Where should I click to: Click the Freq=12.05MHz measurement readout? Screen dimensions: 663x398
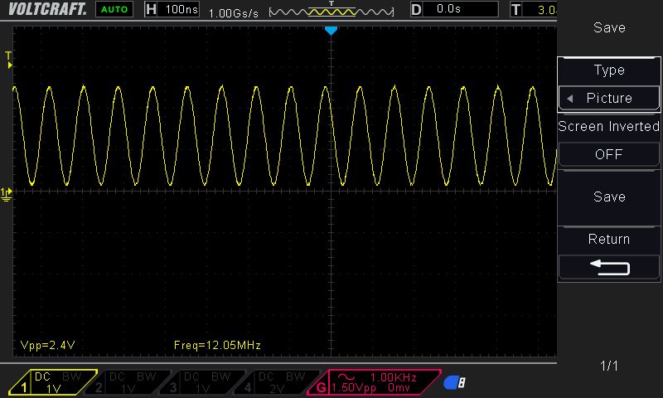click(x=219, y=344)
